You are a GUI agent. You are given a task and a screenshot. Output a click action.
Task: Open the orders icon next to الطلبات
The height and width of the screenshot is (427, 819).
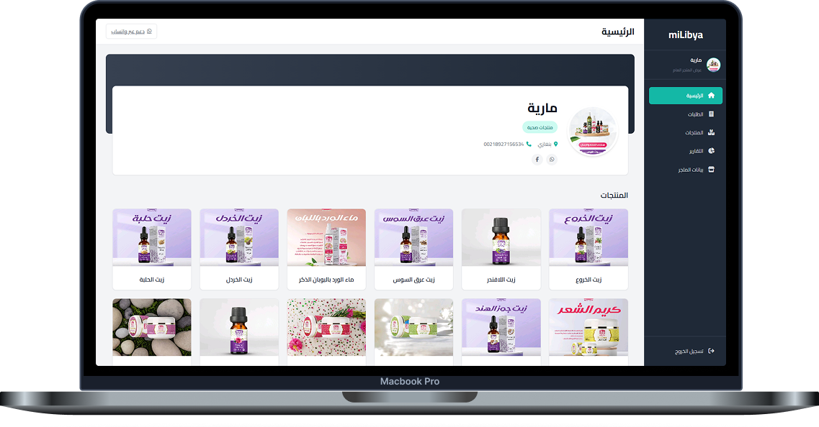coord(710,114)
